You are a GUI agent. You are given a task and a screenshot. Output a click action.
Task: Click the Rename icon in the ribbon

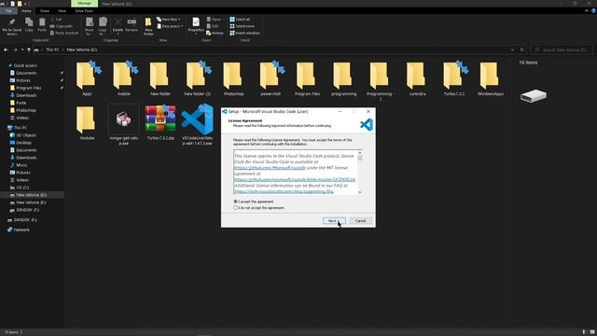point(132,24)
